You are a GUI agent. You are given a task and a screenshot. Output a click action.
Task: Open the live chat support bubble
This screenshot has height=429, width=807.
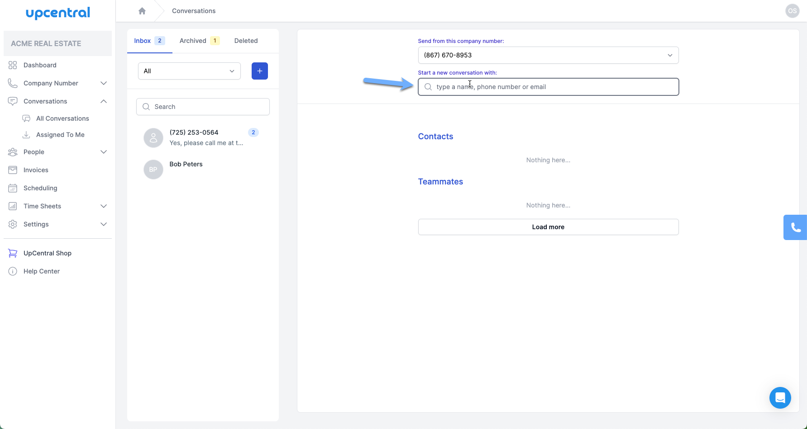[x=780, y=398]
